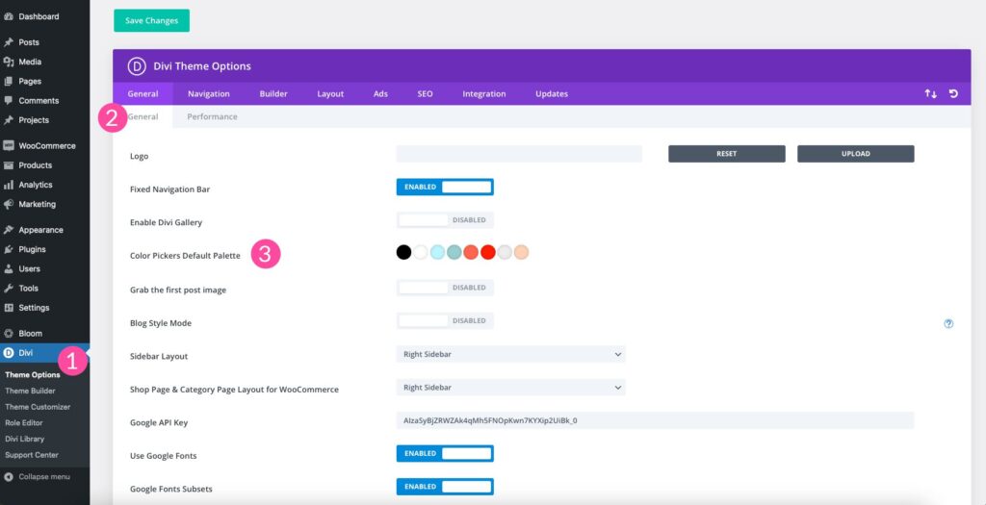Select the coral palette color swatch
The height and width of the screenshot is (505, 986).
471,252
